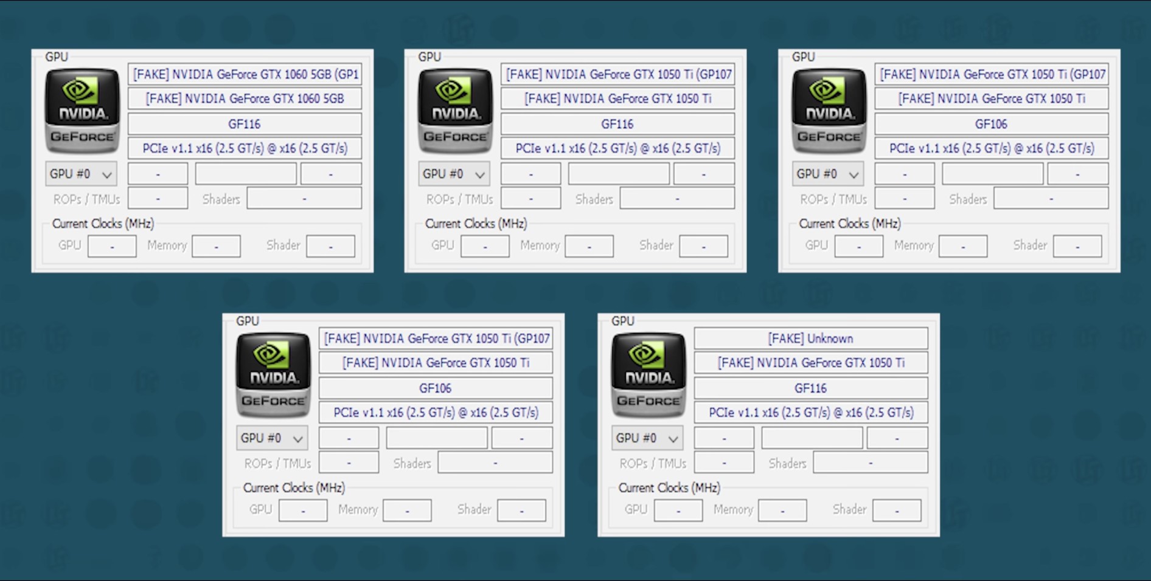Click the Shaders value field in the GTX 1060 panel

click(304, 199)
